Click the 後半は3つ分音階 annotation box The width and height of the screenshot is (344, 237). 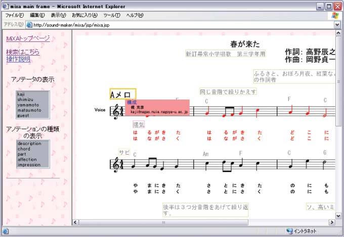click(205, 210)
